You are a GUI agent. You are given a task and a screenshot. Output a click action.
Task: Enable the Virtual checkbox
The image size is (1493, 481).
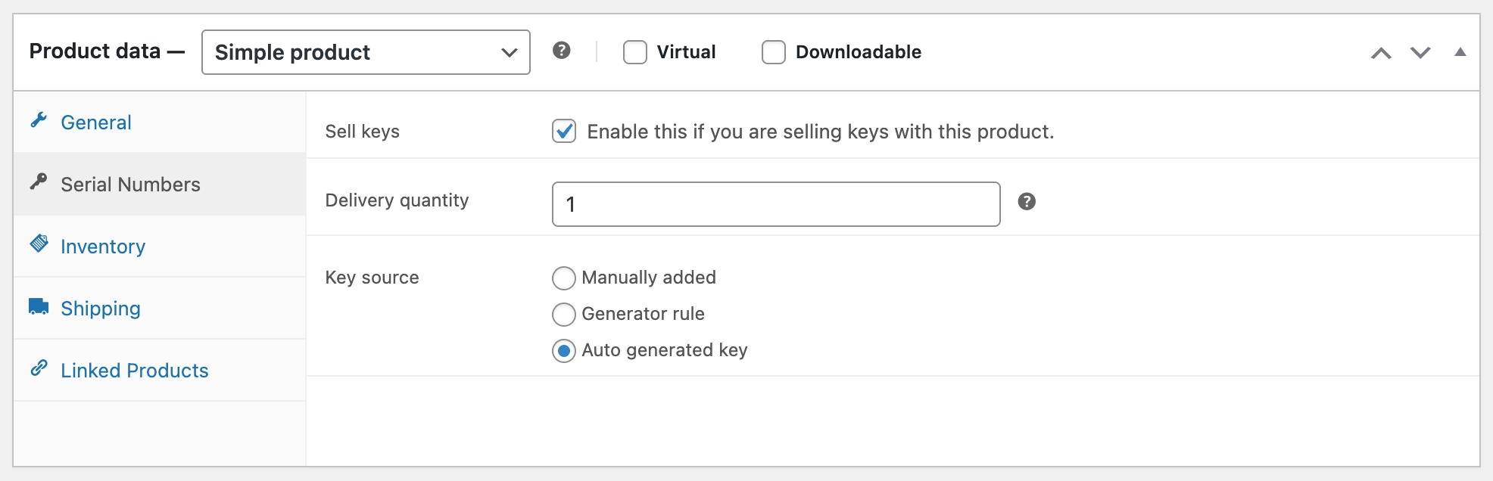tap(634, 52)
